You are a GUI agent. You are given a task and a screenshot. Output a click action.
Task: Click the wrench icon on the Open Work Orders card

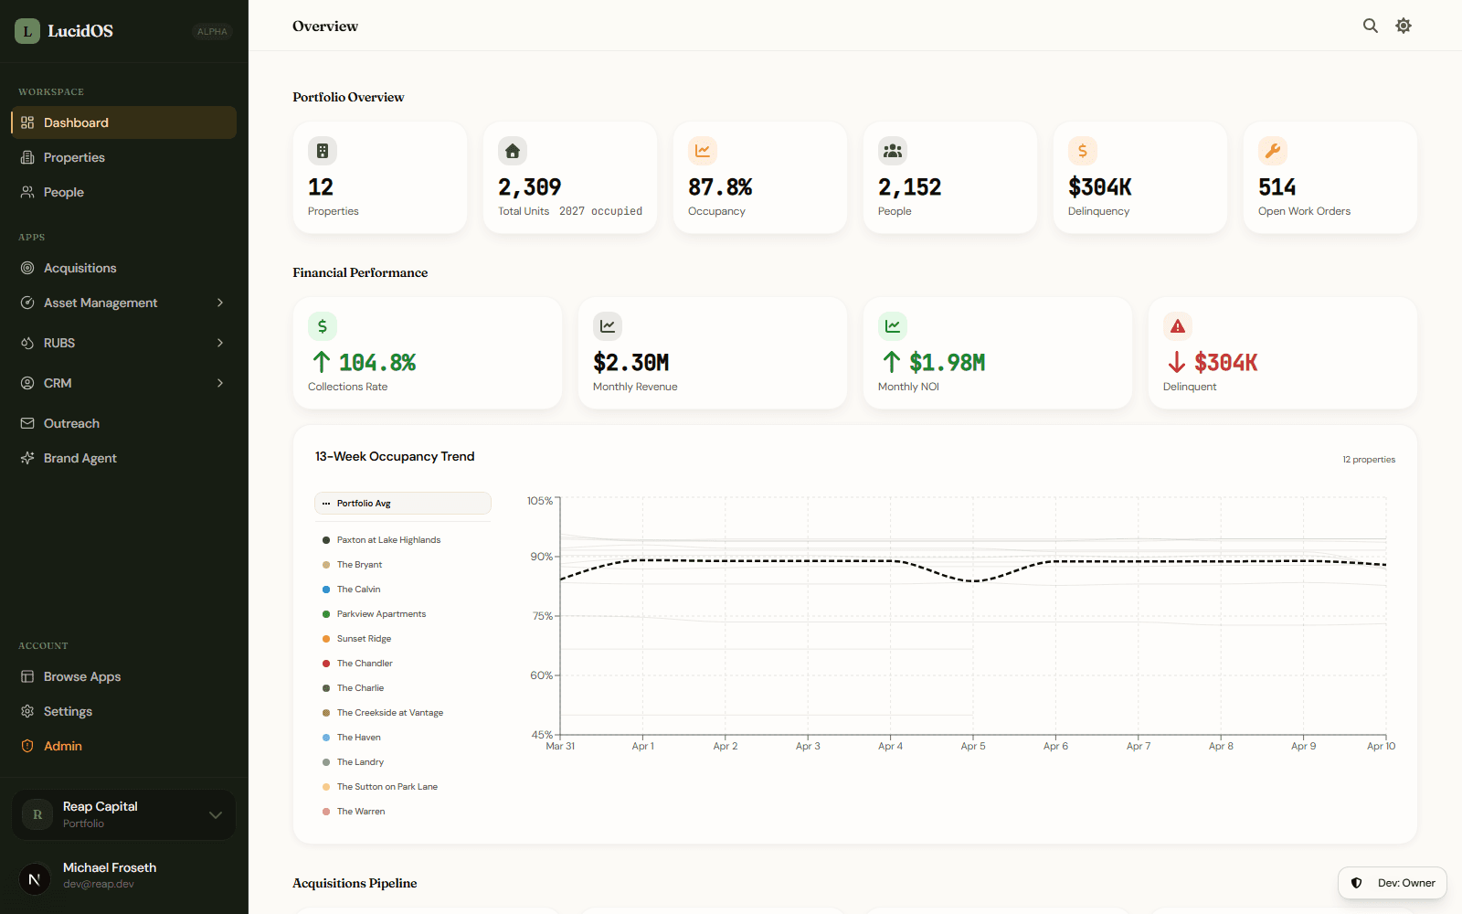click(x=1273, y=151)
